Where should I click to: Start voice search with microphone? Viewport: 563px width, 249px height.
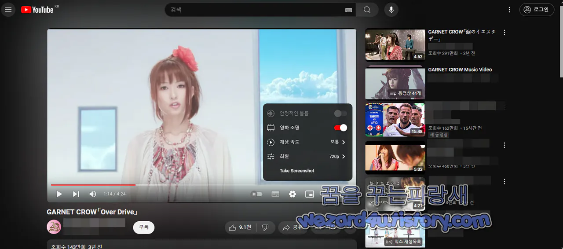pyautogui.click(x=391, y=10)
